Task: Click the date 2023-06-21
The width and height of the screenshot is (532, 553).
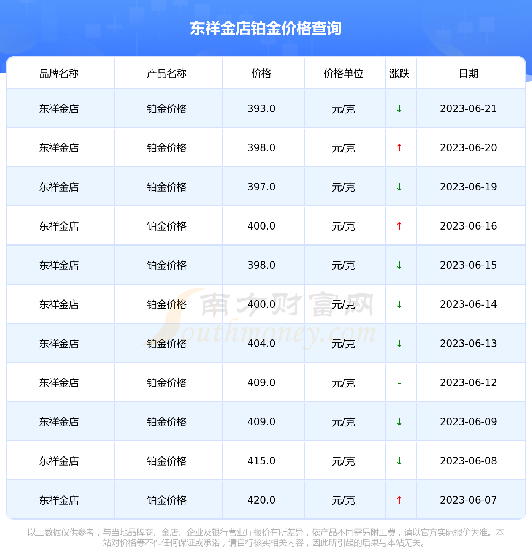Action: (469, 109)
